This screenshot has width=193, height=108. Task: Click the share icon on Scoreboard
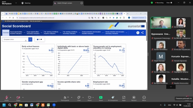click(142, 33)
